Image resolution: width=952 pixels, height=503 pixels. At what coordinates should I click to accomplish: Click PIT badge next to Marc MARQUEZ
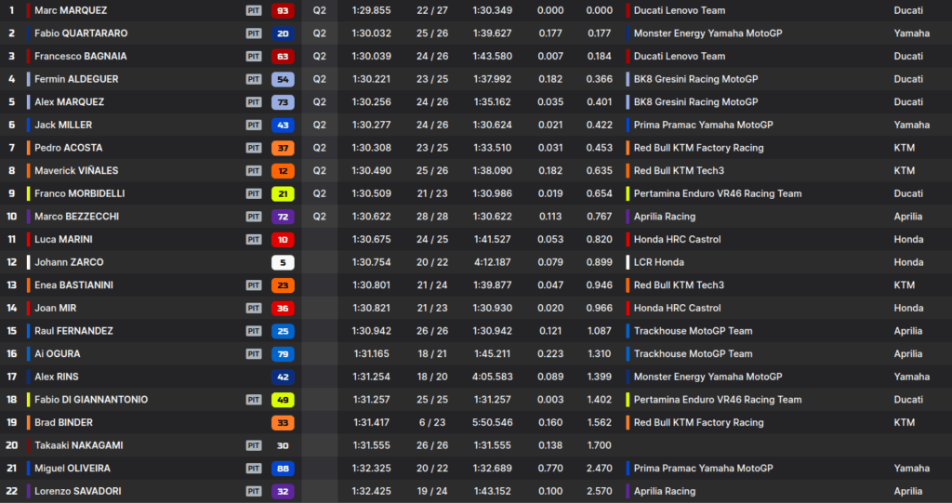(254, 10)
